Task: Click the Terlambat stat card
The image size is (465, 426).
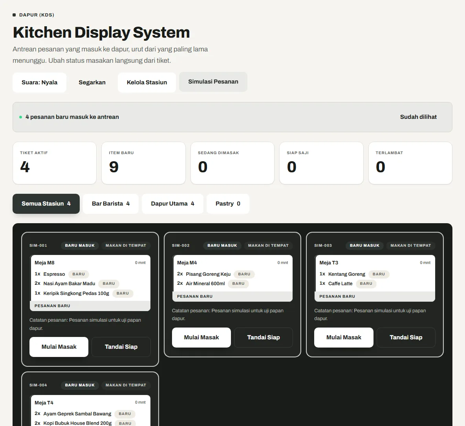Action: tap(410, 163)
